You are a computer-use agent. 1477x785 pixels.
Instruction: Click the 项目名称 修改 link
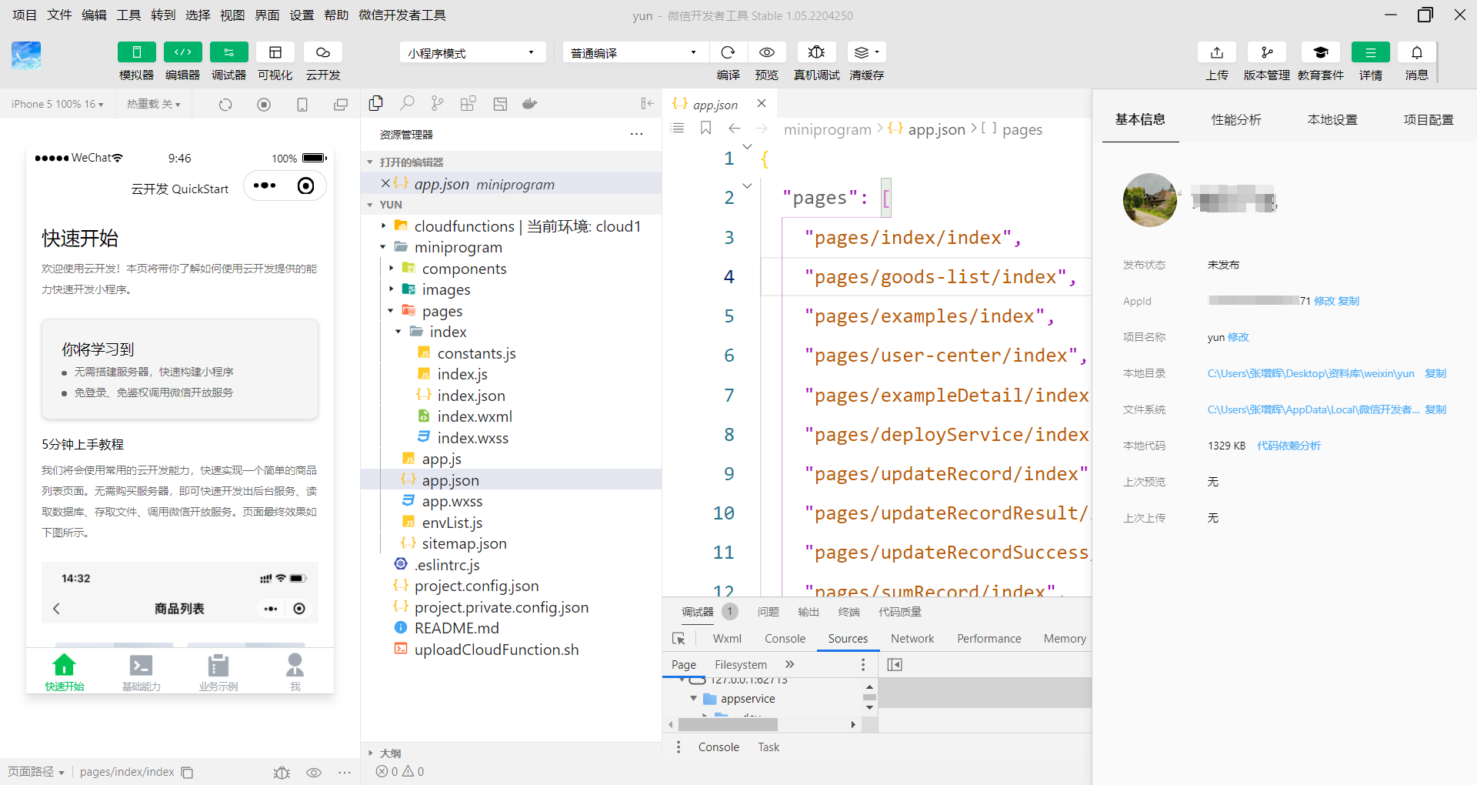tap(1239, 337)
